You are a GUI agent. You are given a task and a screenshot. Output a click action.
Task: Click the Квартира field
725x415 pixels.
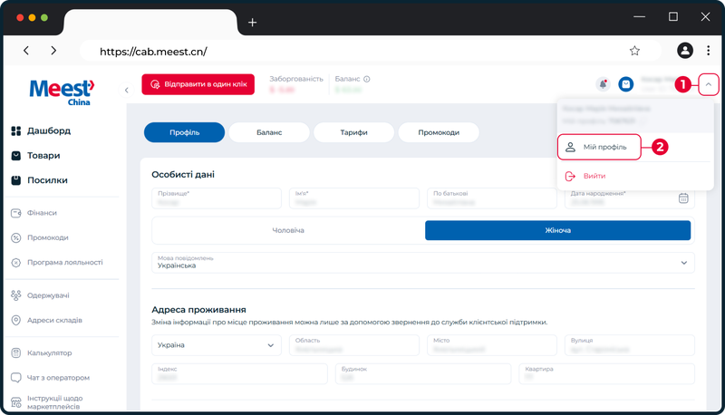pos(606,374)
